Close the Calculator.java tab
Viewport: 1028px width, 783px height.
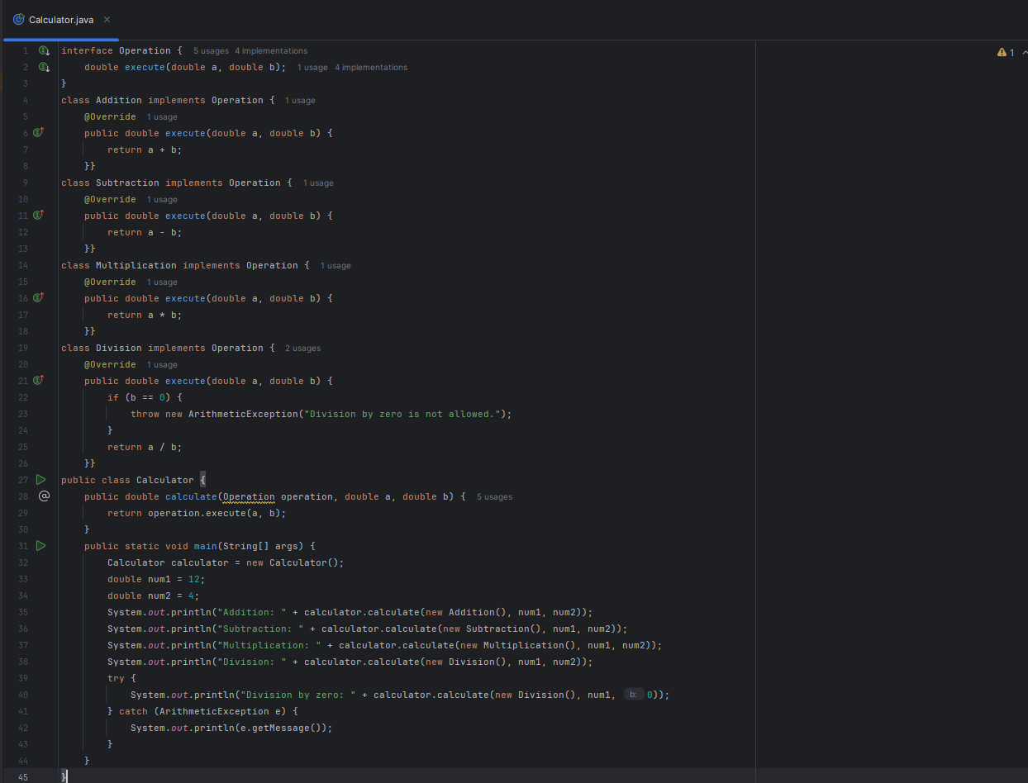pos(107,19)
